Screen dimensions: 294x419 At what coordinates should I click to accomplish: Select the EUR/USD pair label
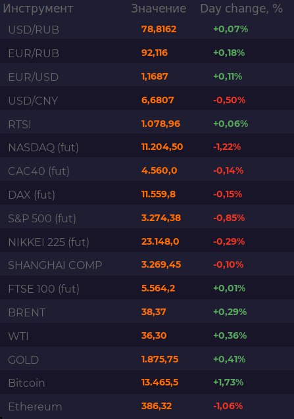pyautogui.click(x=34, y=77)
